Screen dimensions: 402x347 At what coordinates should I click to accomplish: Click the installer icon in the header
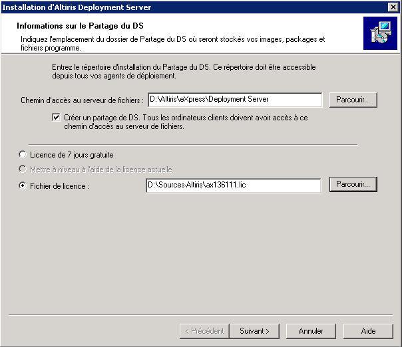pos(380,34)
